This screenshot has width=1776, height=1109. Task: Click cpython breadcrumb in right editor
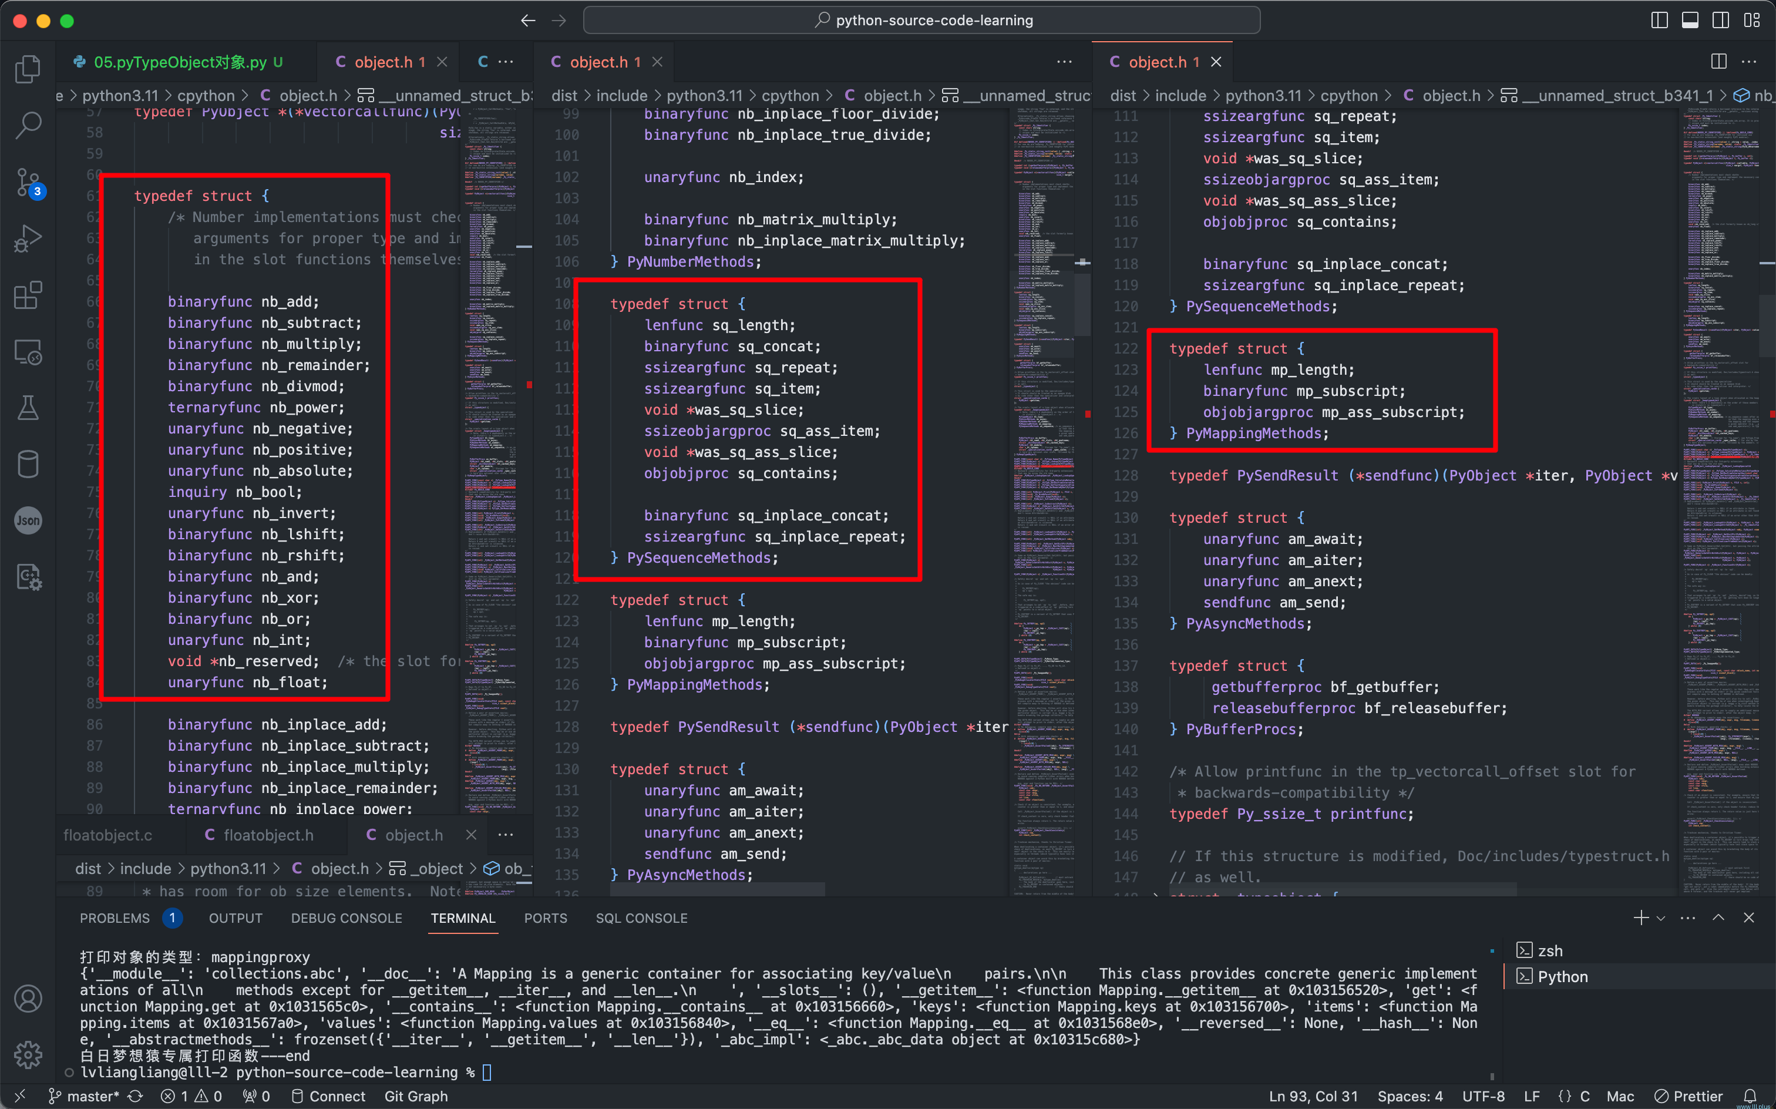1348,95
